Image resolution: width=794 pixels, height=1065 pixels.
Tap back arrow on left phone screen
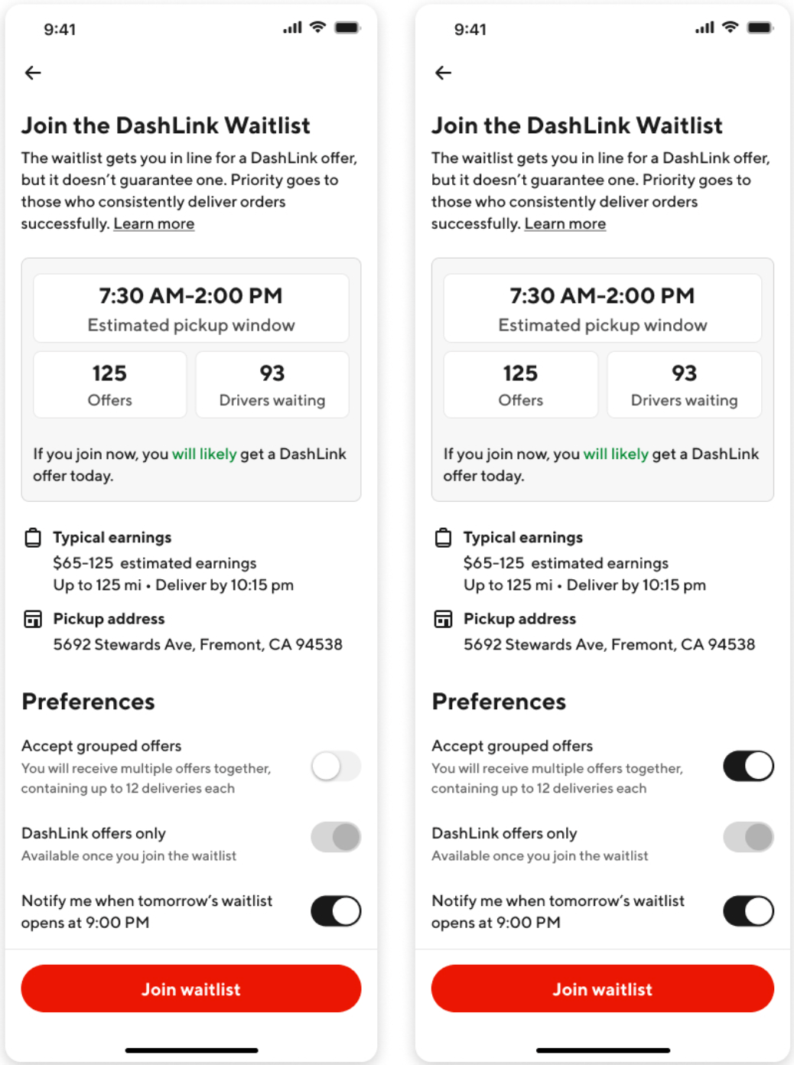(x=33, y=73)
